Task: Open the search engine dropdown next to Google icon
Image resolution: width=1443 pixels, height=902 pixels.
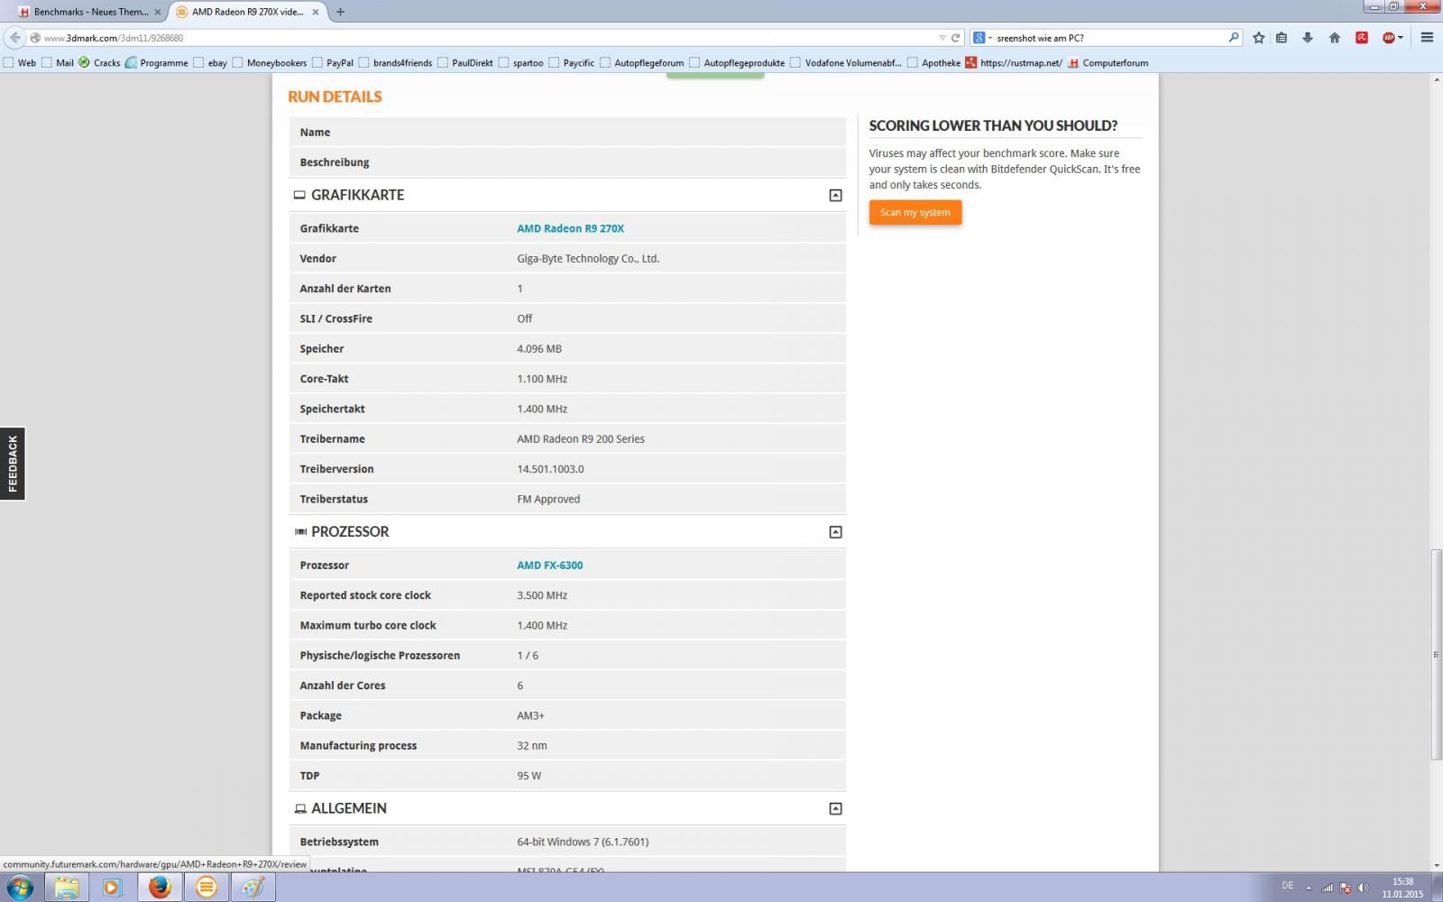Action: tap(989, 38)
